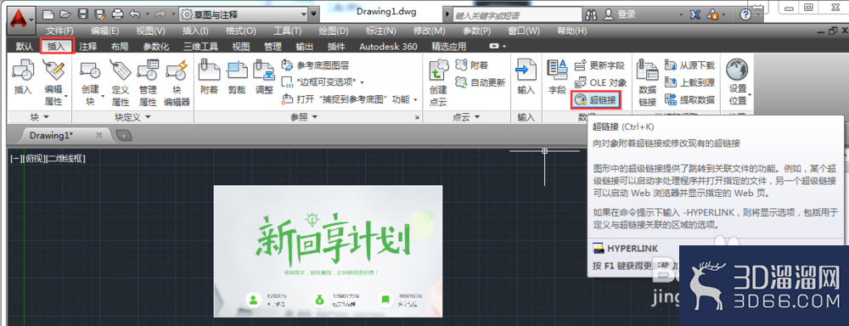Click 自动更新 point cloud auto update
849x326 pixels.
coord(481,82)
